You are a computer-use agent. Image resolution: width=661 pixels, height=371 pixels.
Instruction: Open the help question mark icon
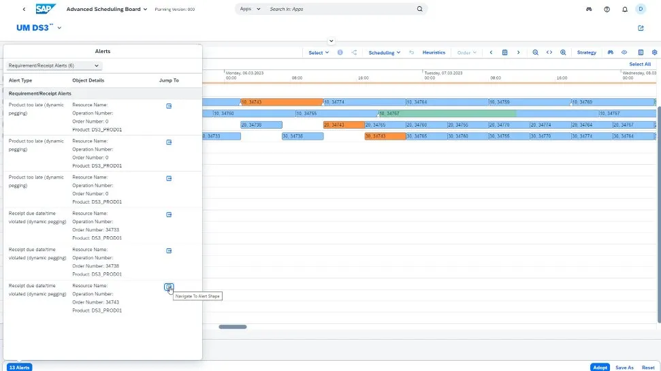[607, 10]
